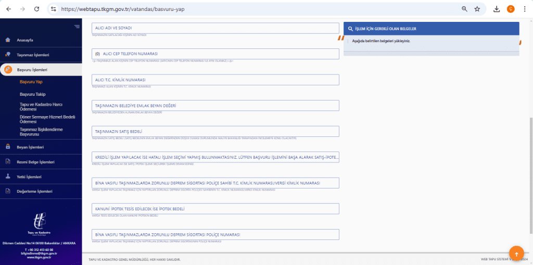Click the Yetki İşlemleri stamp icon

(8, 177)
